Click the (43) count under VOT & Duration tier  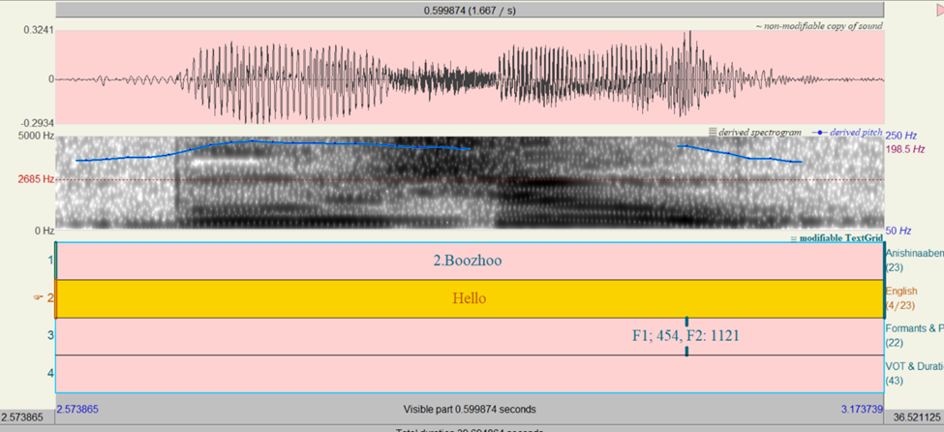coord(894,381)
